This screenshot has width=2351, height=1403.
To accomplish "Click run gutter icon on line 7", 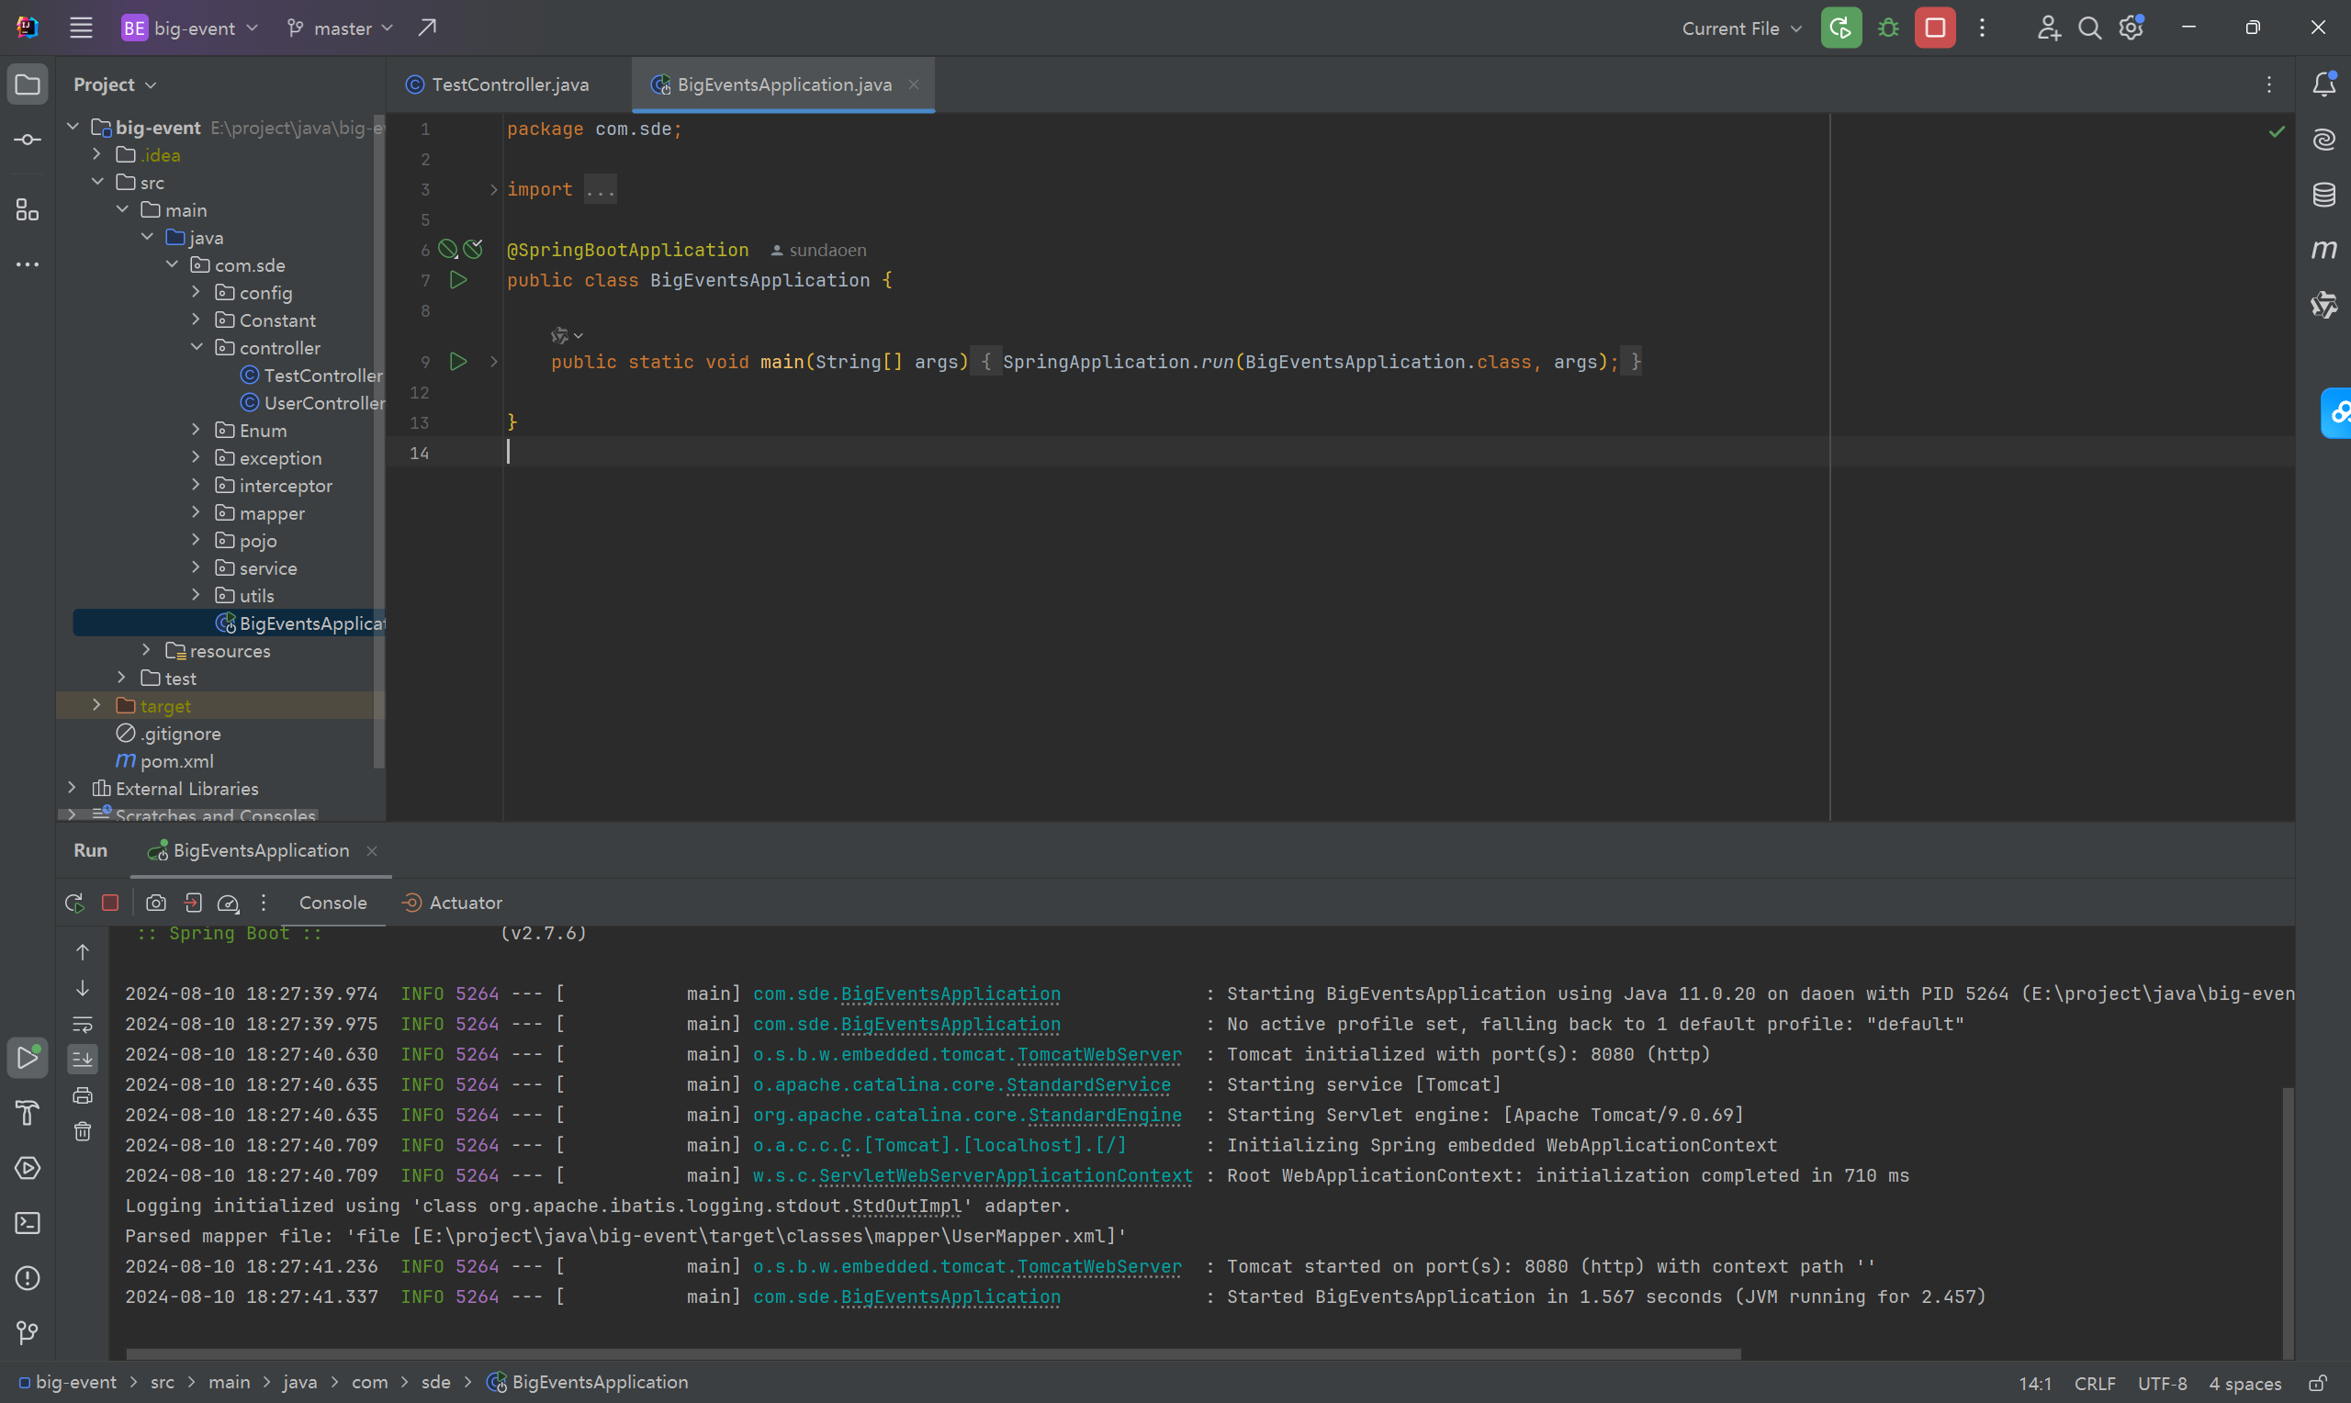I will (x=458, y=280).
